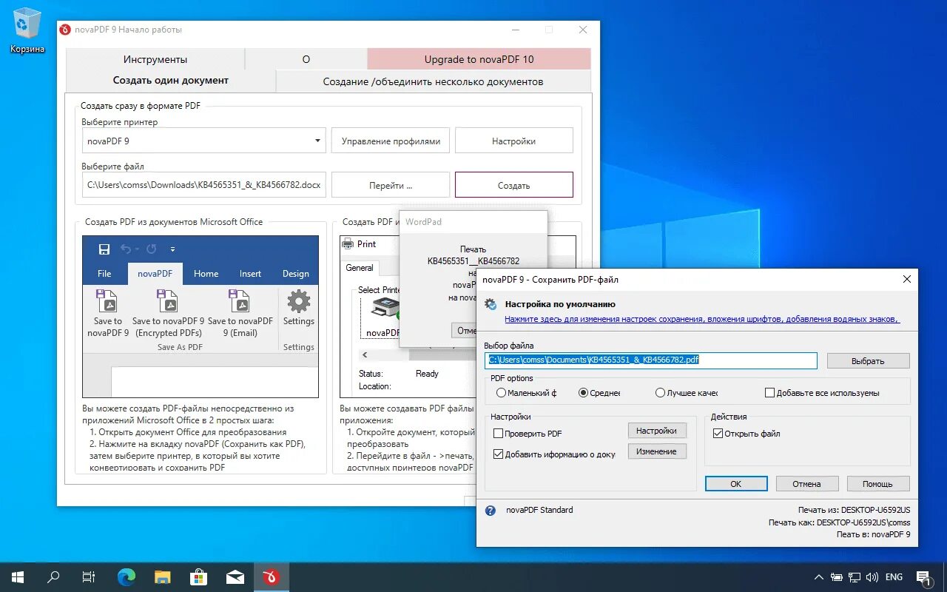Select the Средне quality radio button
947x592 pixels.
click(584, 393)
